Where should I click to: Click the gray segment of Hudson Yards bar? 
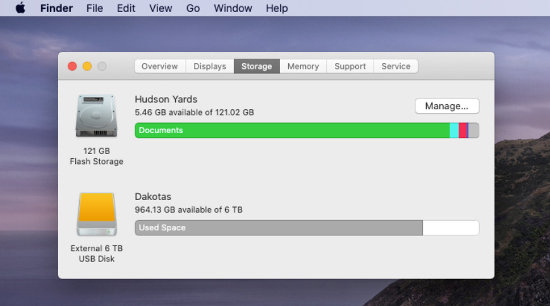[474, 130]
